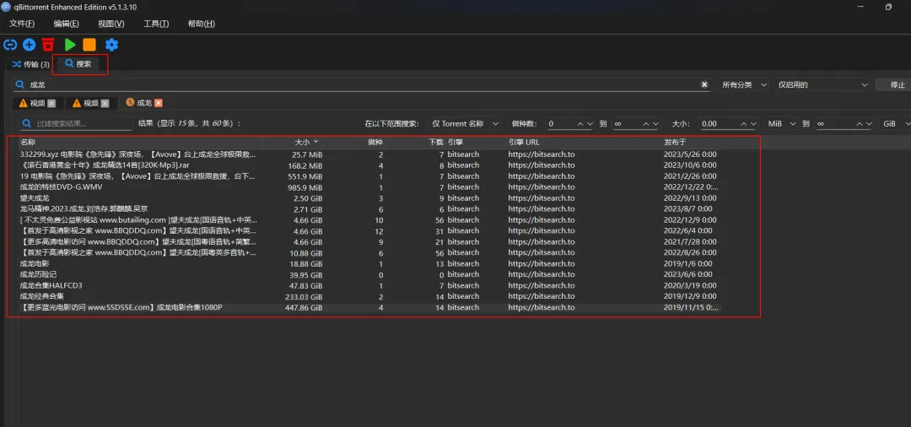Click the add torrent link toolbar icon
This screenshot has width=911, height=427.
pos(10,45)
